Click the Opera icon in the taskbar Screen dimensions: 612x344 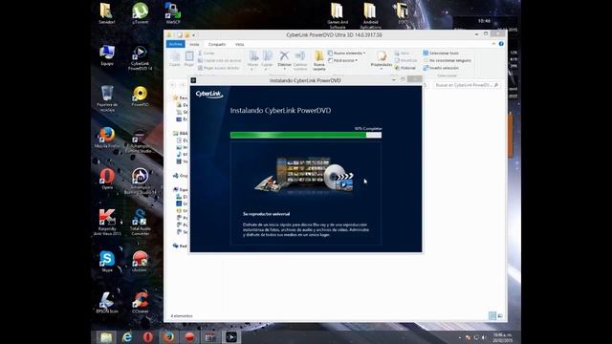click(148, 337)
